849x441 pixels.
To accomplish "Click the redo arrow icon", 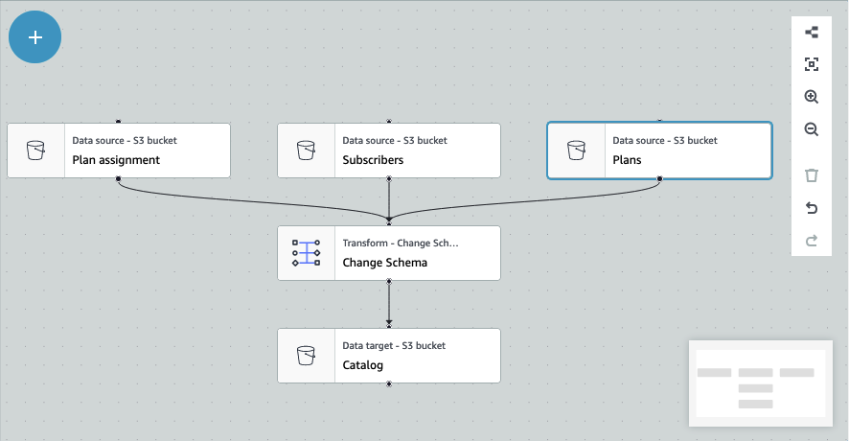I will (x=812, y=241).
